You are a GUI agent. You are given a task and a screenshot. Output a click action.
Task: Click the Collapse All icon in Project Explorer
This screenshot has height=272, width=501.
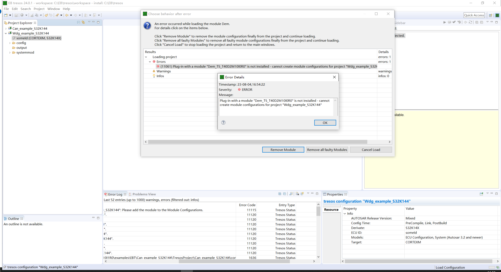(78, 22)
